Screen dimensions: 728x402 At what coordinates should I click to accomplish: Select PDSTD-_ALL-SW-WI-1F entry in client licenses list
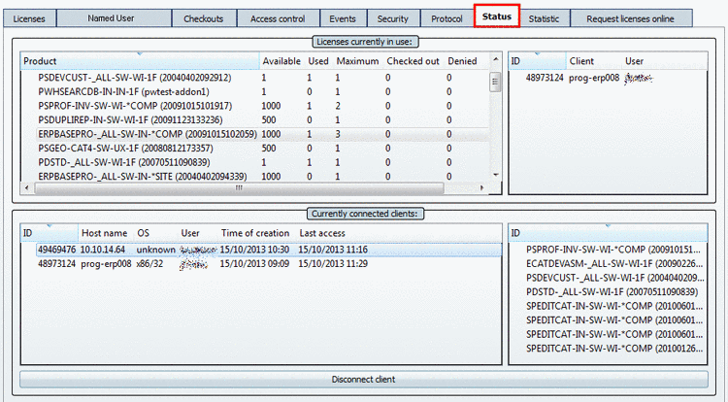pos(612,292)
